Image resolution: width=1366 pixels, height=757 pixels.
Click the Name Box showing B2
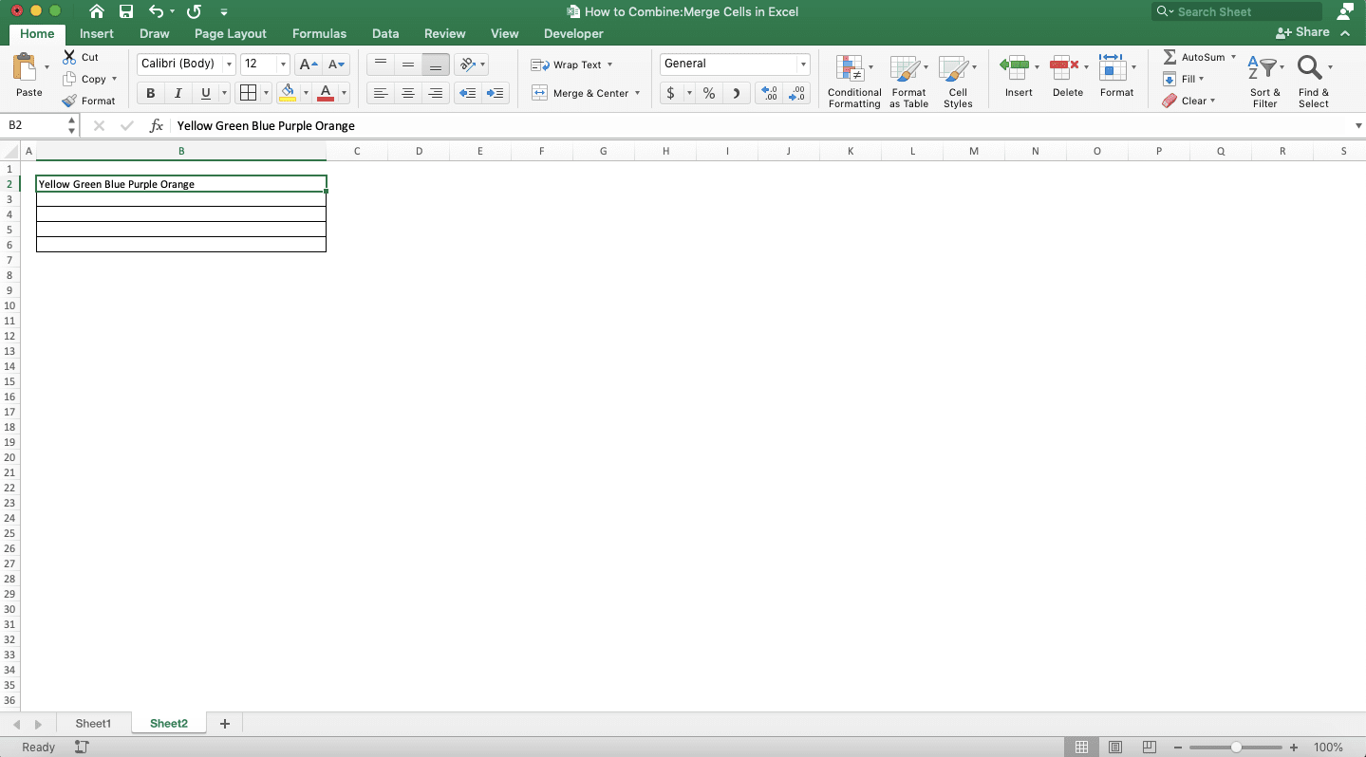point(34,125)
